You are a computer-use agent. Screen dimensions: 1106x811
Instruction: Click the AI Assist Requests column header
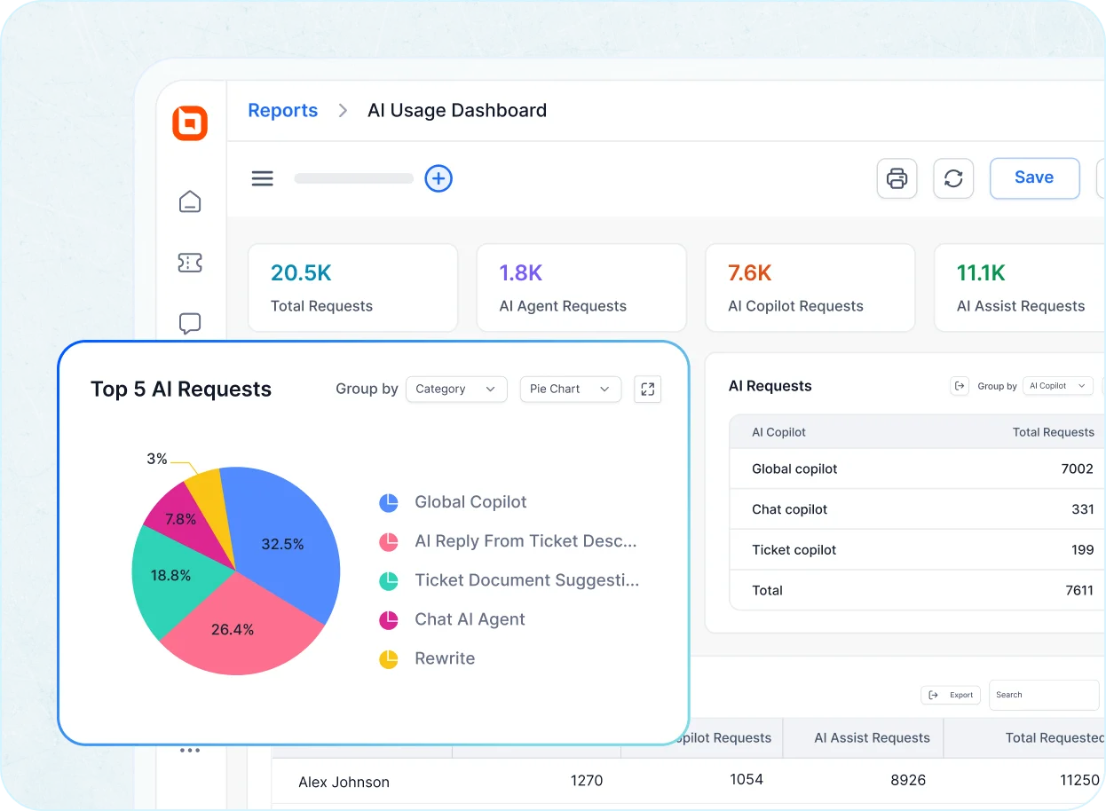(x=872, y=738)
